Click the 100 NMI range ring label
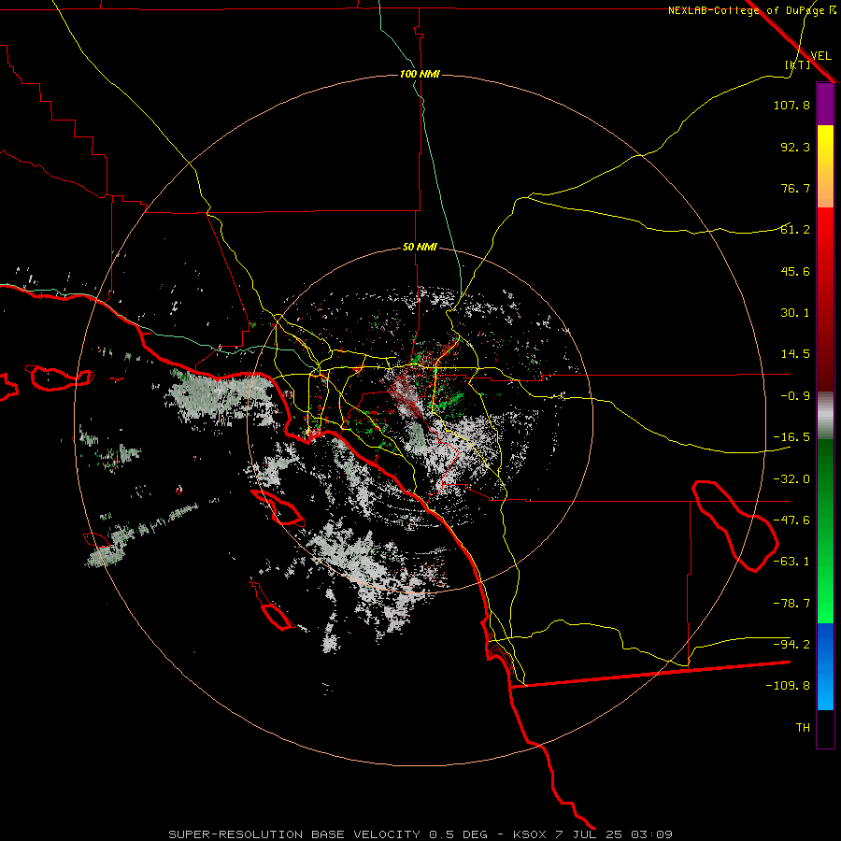This screenshot has width=841, height=841. 420,74
